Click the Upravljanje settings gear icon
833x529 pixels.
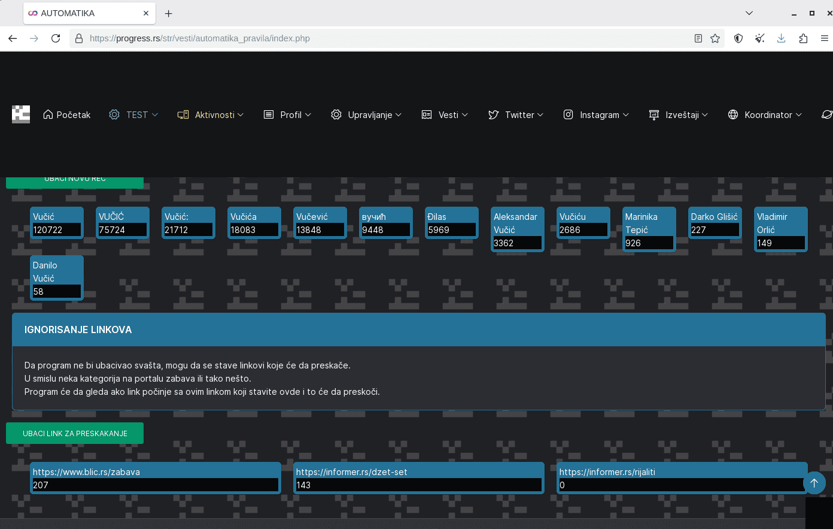pos(336,114)
